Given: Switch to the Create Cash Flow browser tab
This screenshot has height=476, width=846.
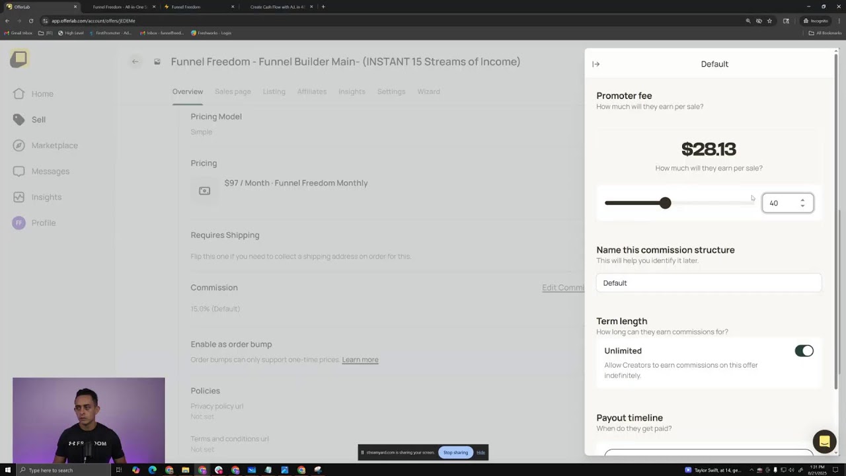Looking at the screenshot, I should pos(278,7).
